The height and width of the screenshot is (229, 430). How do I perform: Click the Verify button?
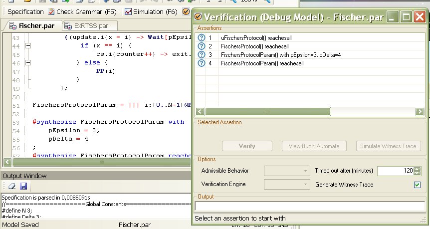(247, 146)
